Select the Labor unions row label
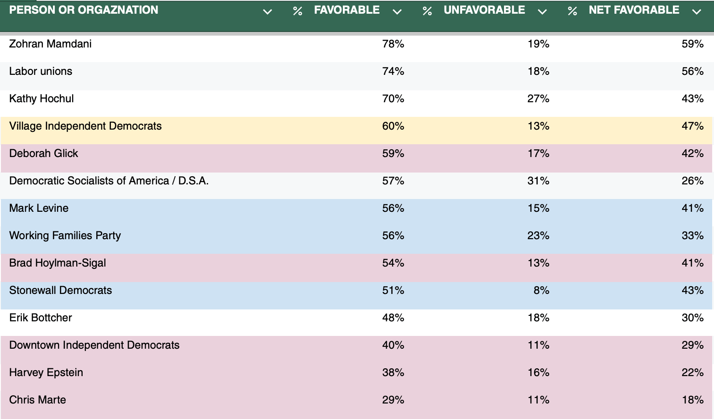 [41, 71]
